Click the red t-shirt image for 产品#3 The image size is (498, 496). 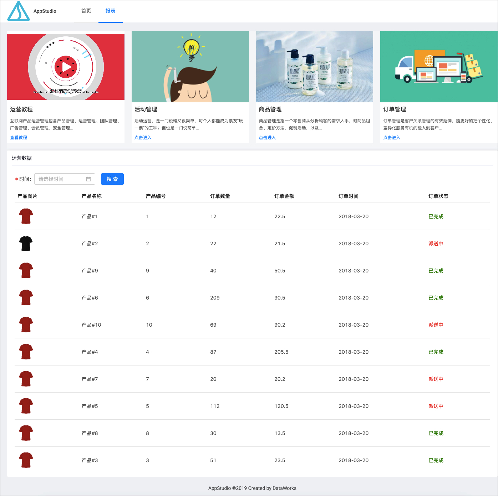26,460
